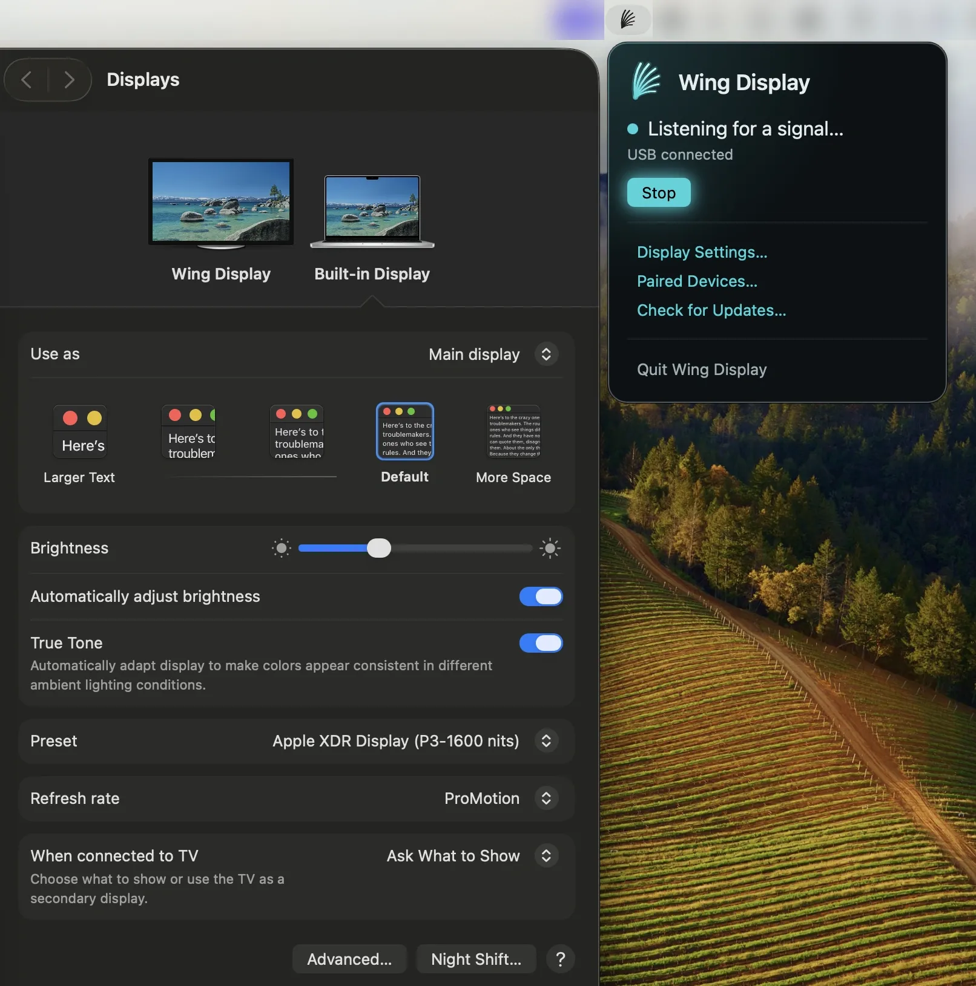Click the Wing Display logo in popup
Screen dimensions: 976x986
646,81
